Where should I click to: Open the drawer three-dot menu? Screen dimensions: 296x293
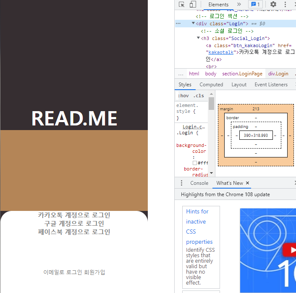click(181, 183)
